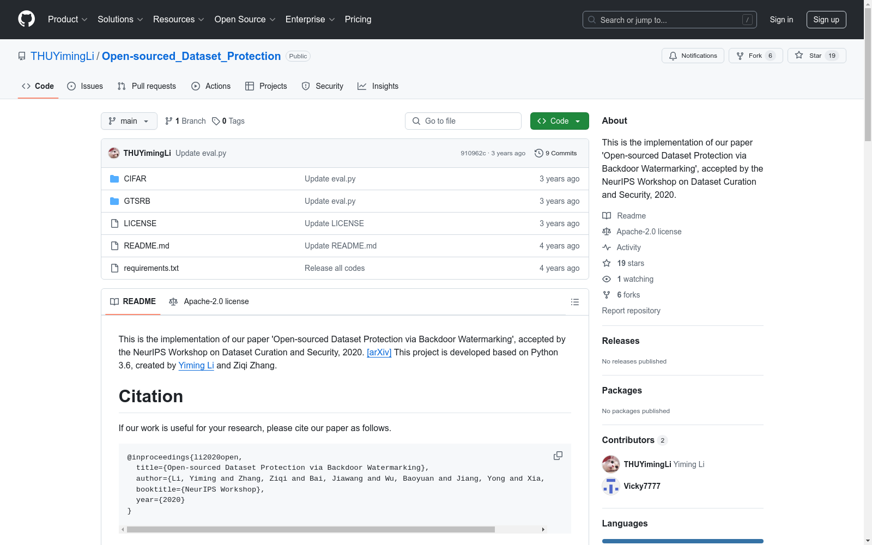
Task: Click the LICENSE file icon
Action: (x=114, y=223)
